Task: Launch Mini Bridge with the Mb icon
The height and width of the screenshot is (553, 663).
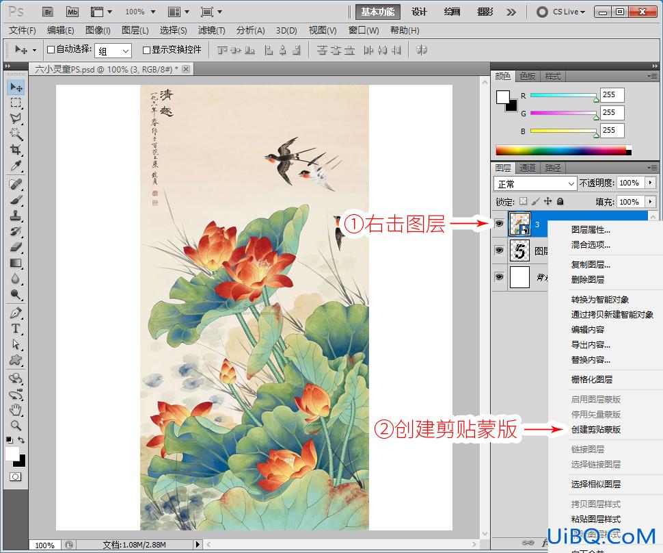Action: point(72,12)
